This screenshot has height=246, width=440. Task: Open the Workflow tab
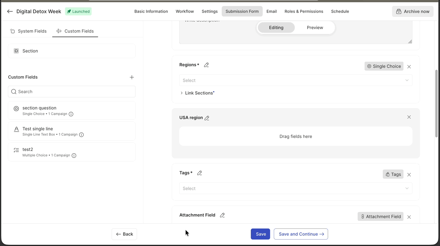click(185, 11)
